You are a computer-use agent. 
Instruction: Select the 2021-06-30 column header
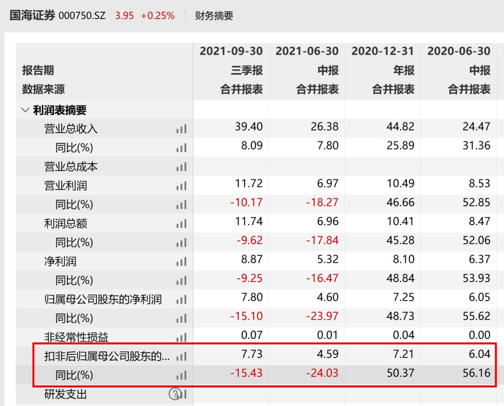[307, 51]
